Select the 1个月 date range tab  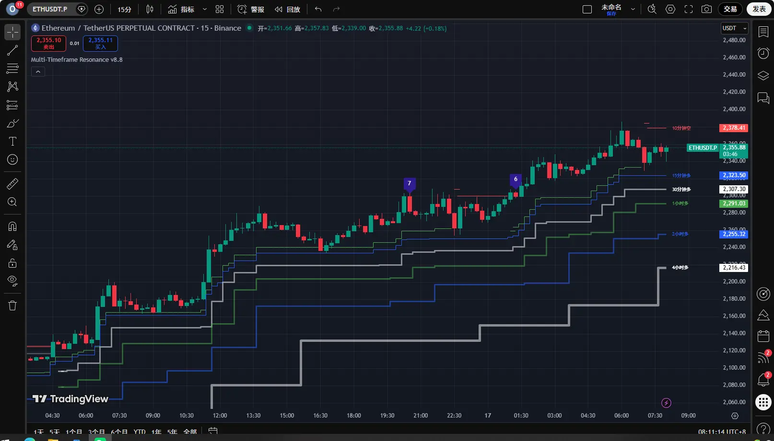pos(74,432)
